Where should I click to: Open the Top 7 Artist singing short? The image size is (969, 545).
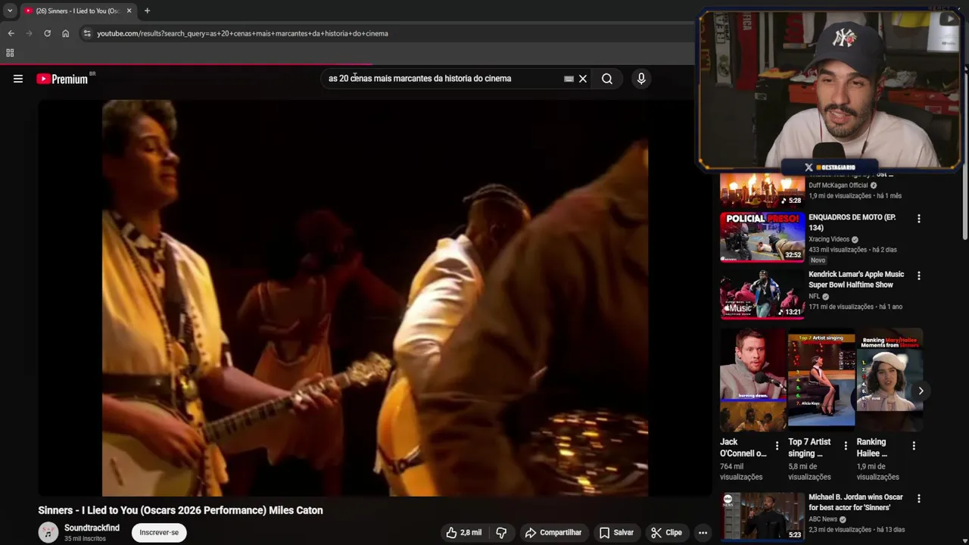point(821,379)
